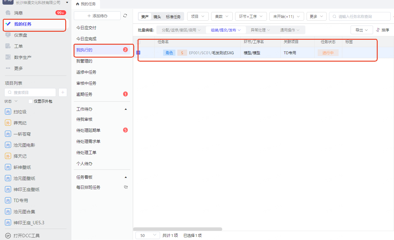This screenshot has height=240, width=394.
Task: Open 消息 via its chat bubble icon
Action: [x=8, y=13]
